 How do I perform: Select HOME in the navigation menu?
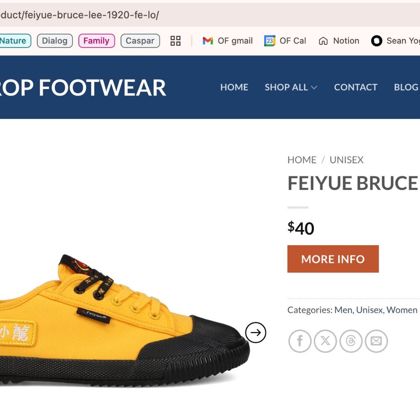[x=234, y=87]
